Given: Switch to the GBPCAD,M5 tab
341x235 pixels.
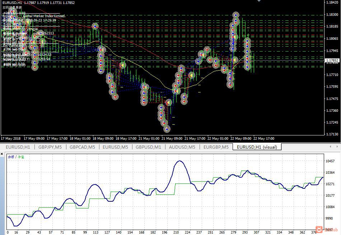Looking at the screenshot, I should (82, 147).
